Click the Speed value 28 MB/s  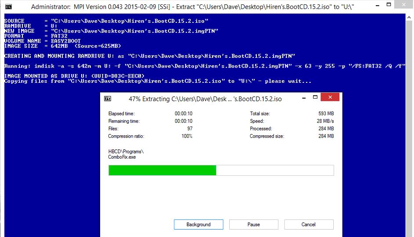pos(326,121)
